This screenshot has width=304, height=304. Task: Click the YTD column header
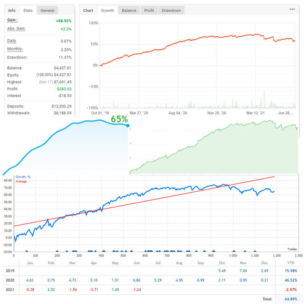[291, 263]
